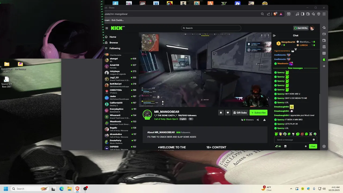
Task: Click the zoom magnifier icon in address bar
Action: pos(263,14)
